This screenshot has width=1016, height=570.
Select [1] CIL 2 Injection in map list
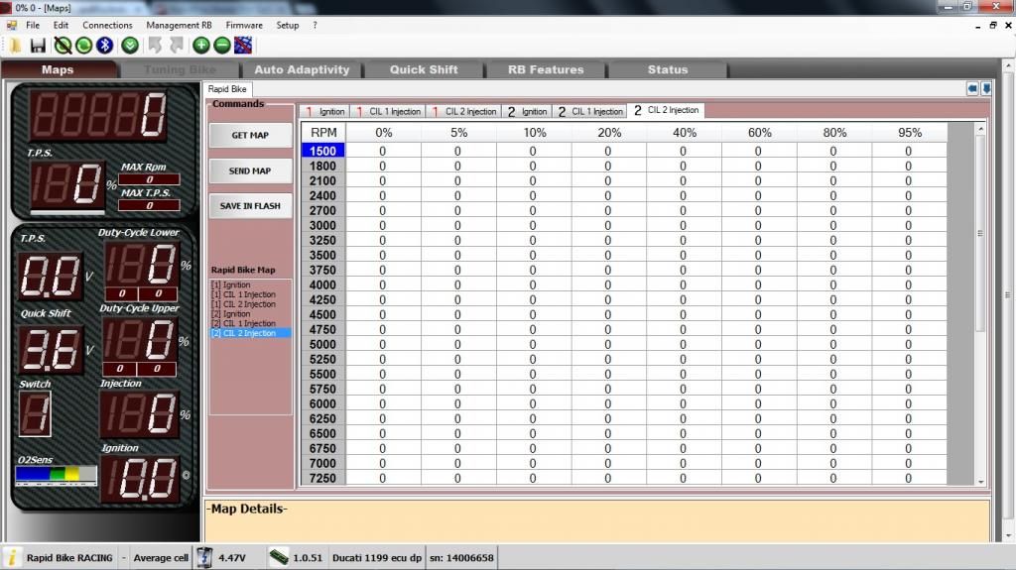coord(243,304)
